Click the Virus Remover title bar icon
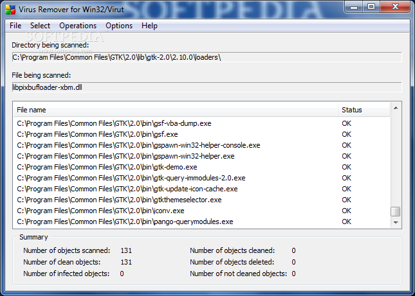 click(x=10, y=10)
